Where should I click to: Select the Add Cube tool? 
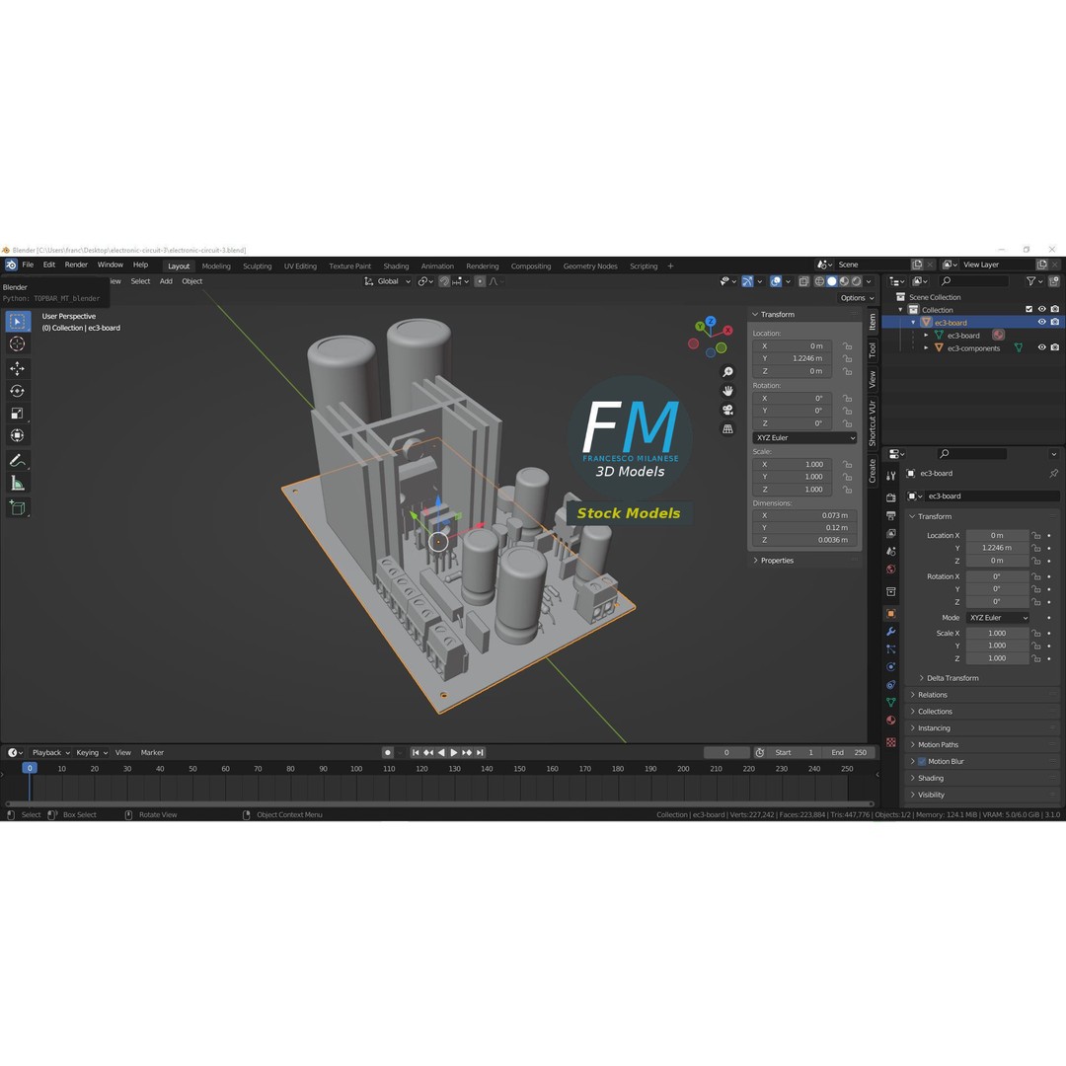coord(17,508)
